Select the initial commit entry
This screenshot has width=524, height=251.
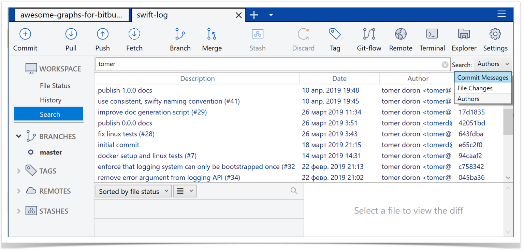click(118, 145)
